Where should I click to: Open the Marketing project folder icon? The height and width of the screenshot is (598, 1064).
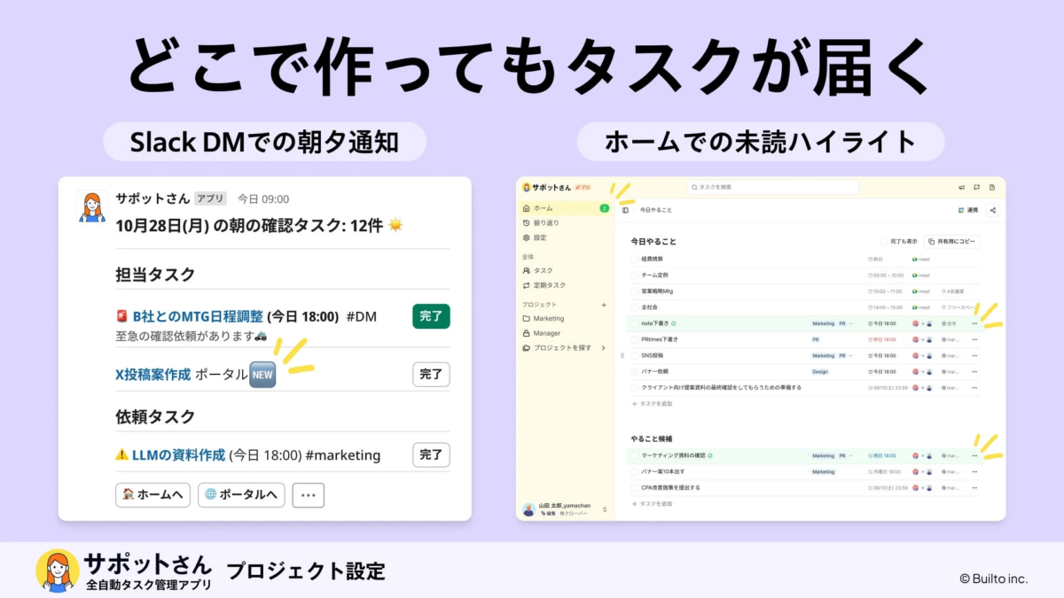[528, 318]
